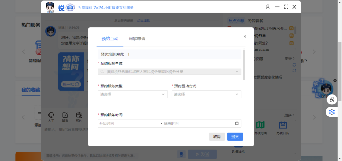The width and height of the screenshot is (342, 161).
Task: Click the 预约 appointment calendar icon
Action: click(79, 116)
